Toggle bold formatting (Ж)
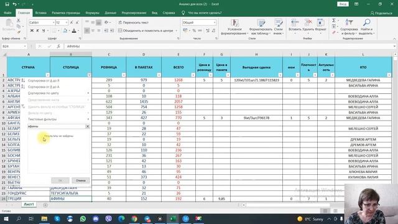398x224 pixels. [32, 30]
